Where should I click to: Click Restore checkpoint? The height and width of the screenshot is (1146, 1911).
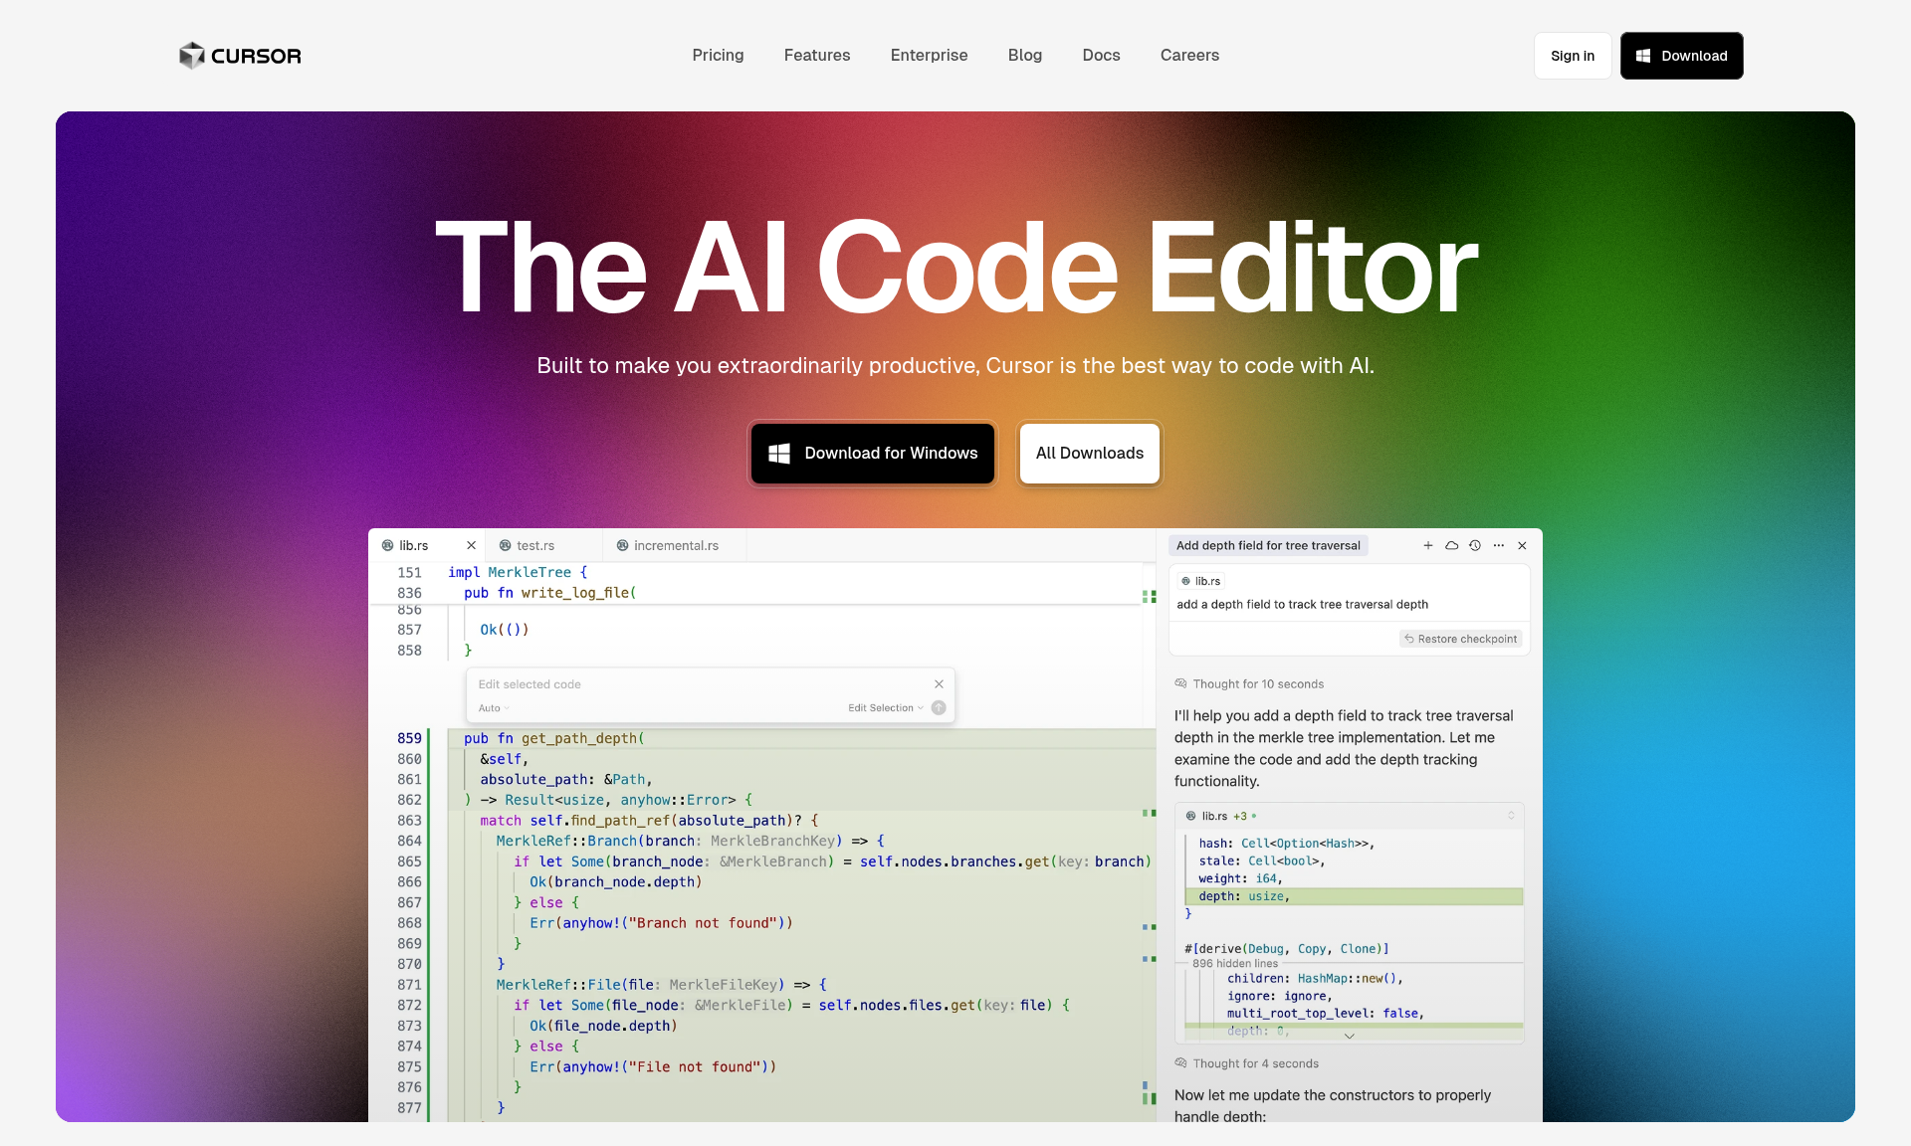click(1461, 639)
